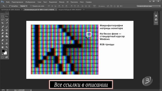Select the Rectangular Marquee tool
This screenshot has width=162, height=91.
point(3,16)
